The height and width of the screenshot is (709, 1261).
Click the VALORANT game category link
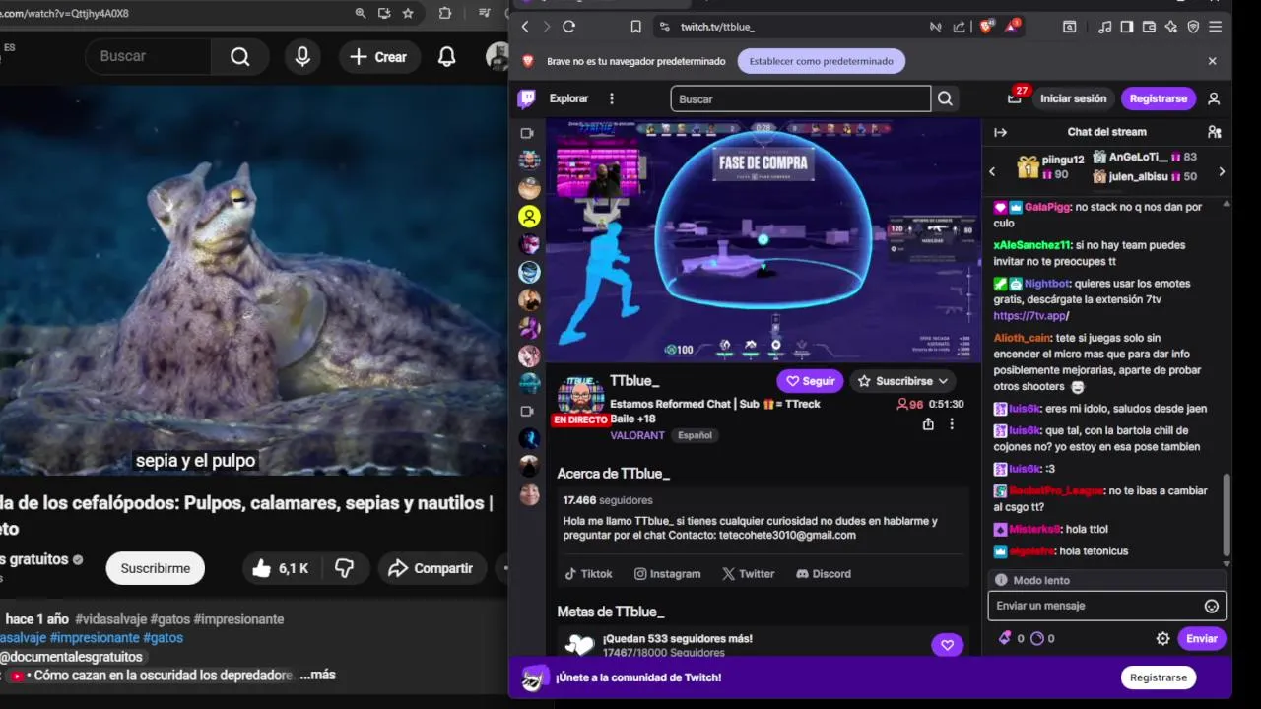point(637,435)
